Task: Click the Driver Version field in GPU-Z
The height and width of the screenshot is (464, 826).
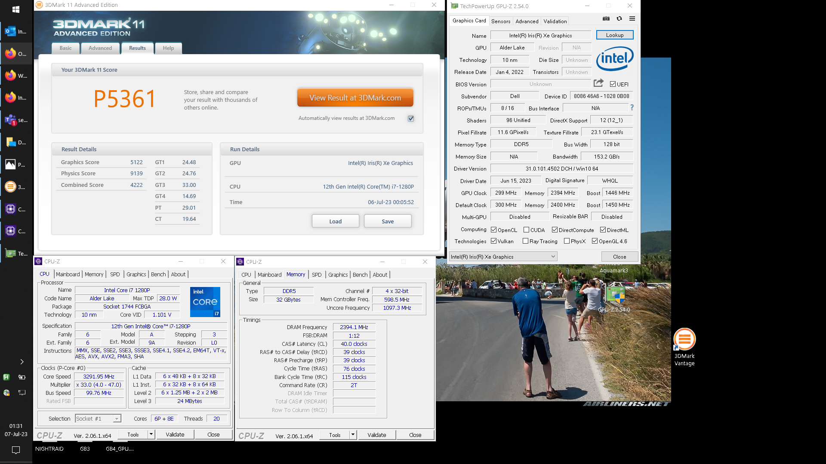Action: click(x=562, y=168)
